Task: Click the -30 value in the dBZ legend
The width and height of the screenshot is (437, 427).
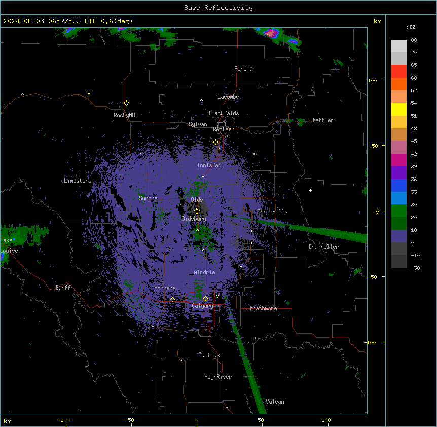Action: click(x=415, y=268)
